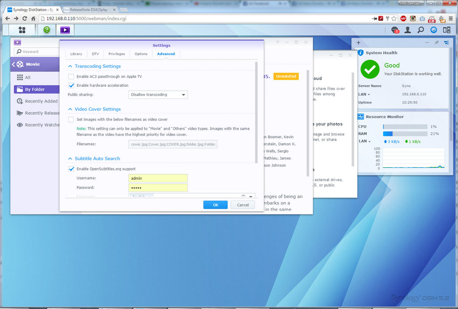Open the Chrome hamburger menu

pos(451,19)
